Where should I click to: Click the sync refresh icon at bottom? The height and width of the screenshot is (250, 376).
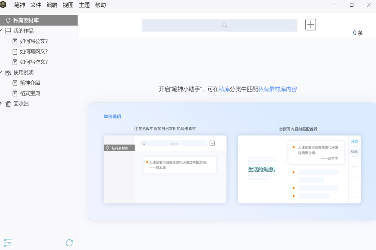[69, 243]
